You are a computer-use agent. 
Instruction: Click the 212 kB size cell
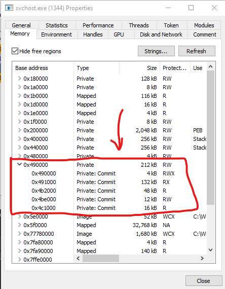(x=148, y=165)
